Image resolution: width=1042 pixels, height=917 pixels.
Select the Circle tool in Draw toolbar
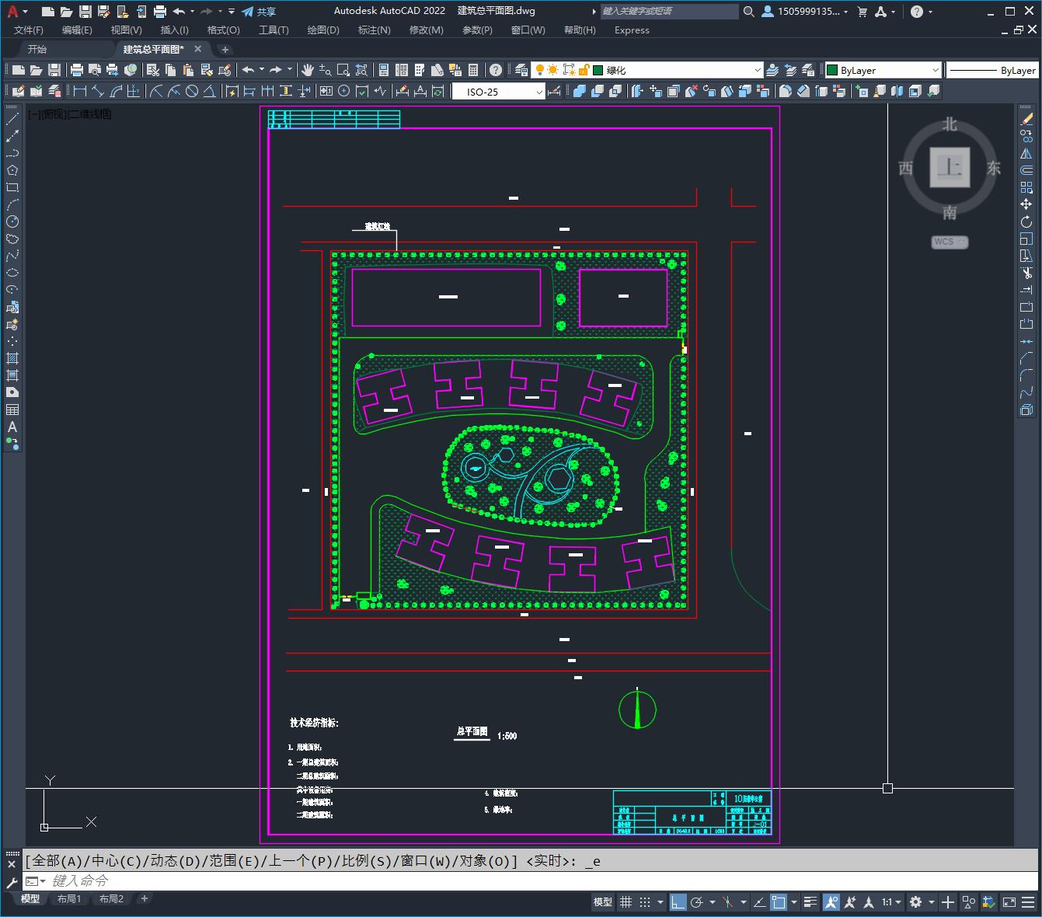[12, 221]
